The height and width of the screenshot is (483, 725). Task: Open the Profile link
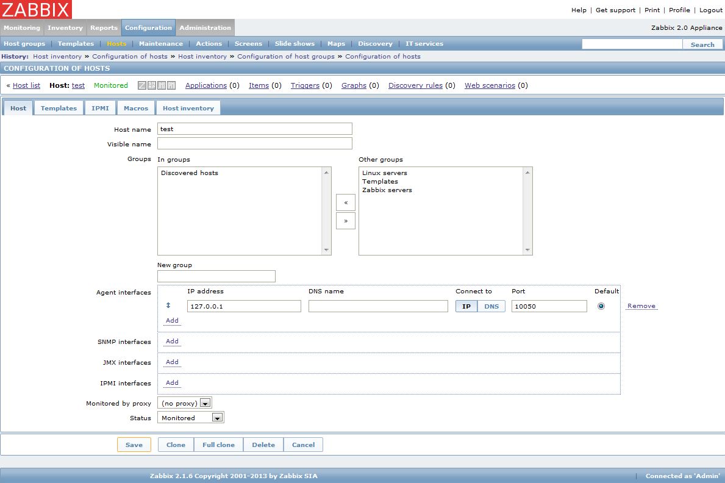pyautogui.click(x=679, y=10)
